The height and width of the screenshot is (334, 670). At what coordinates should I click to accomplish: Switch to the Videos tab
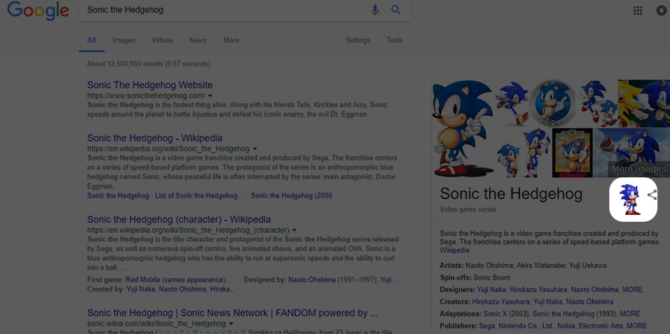point(162,40)
